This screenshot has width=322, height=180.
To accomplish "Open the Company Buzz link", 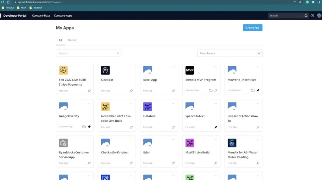I will pos(41,15).
